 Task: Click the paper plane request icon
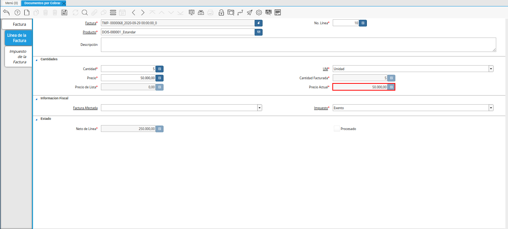(x=250, y=13)
